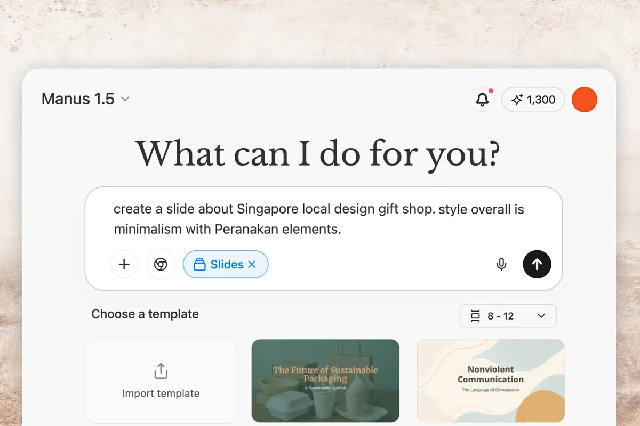This screenshot has height=426, width=640.
Task: Click the upload icon in Import template
Action: pos(161,371)
